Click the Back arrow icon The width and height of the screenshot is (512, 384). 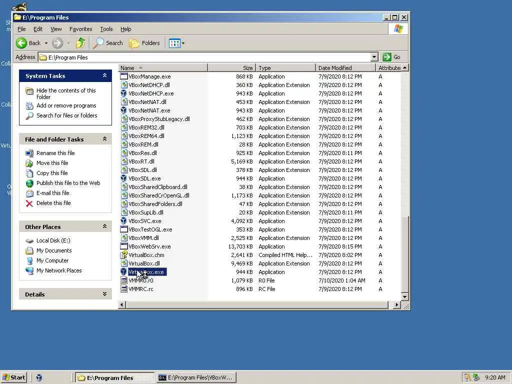(x=21, y=43)
